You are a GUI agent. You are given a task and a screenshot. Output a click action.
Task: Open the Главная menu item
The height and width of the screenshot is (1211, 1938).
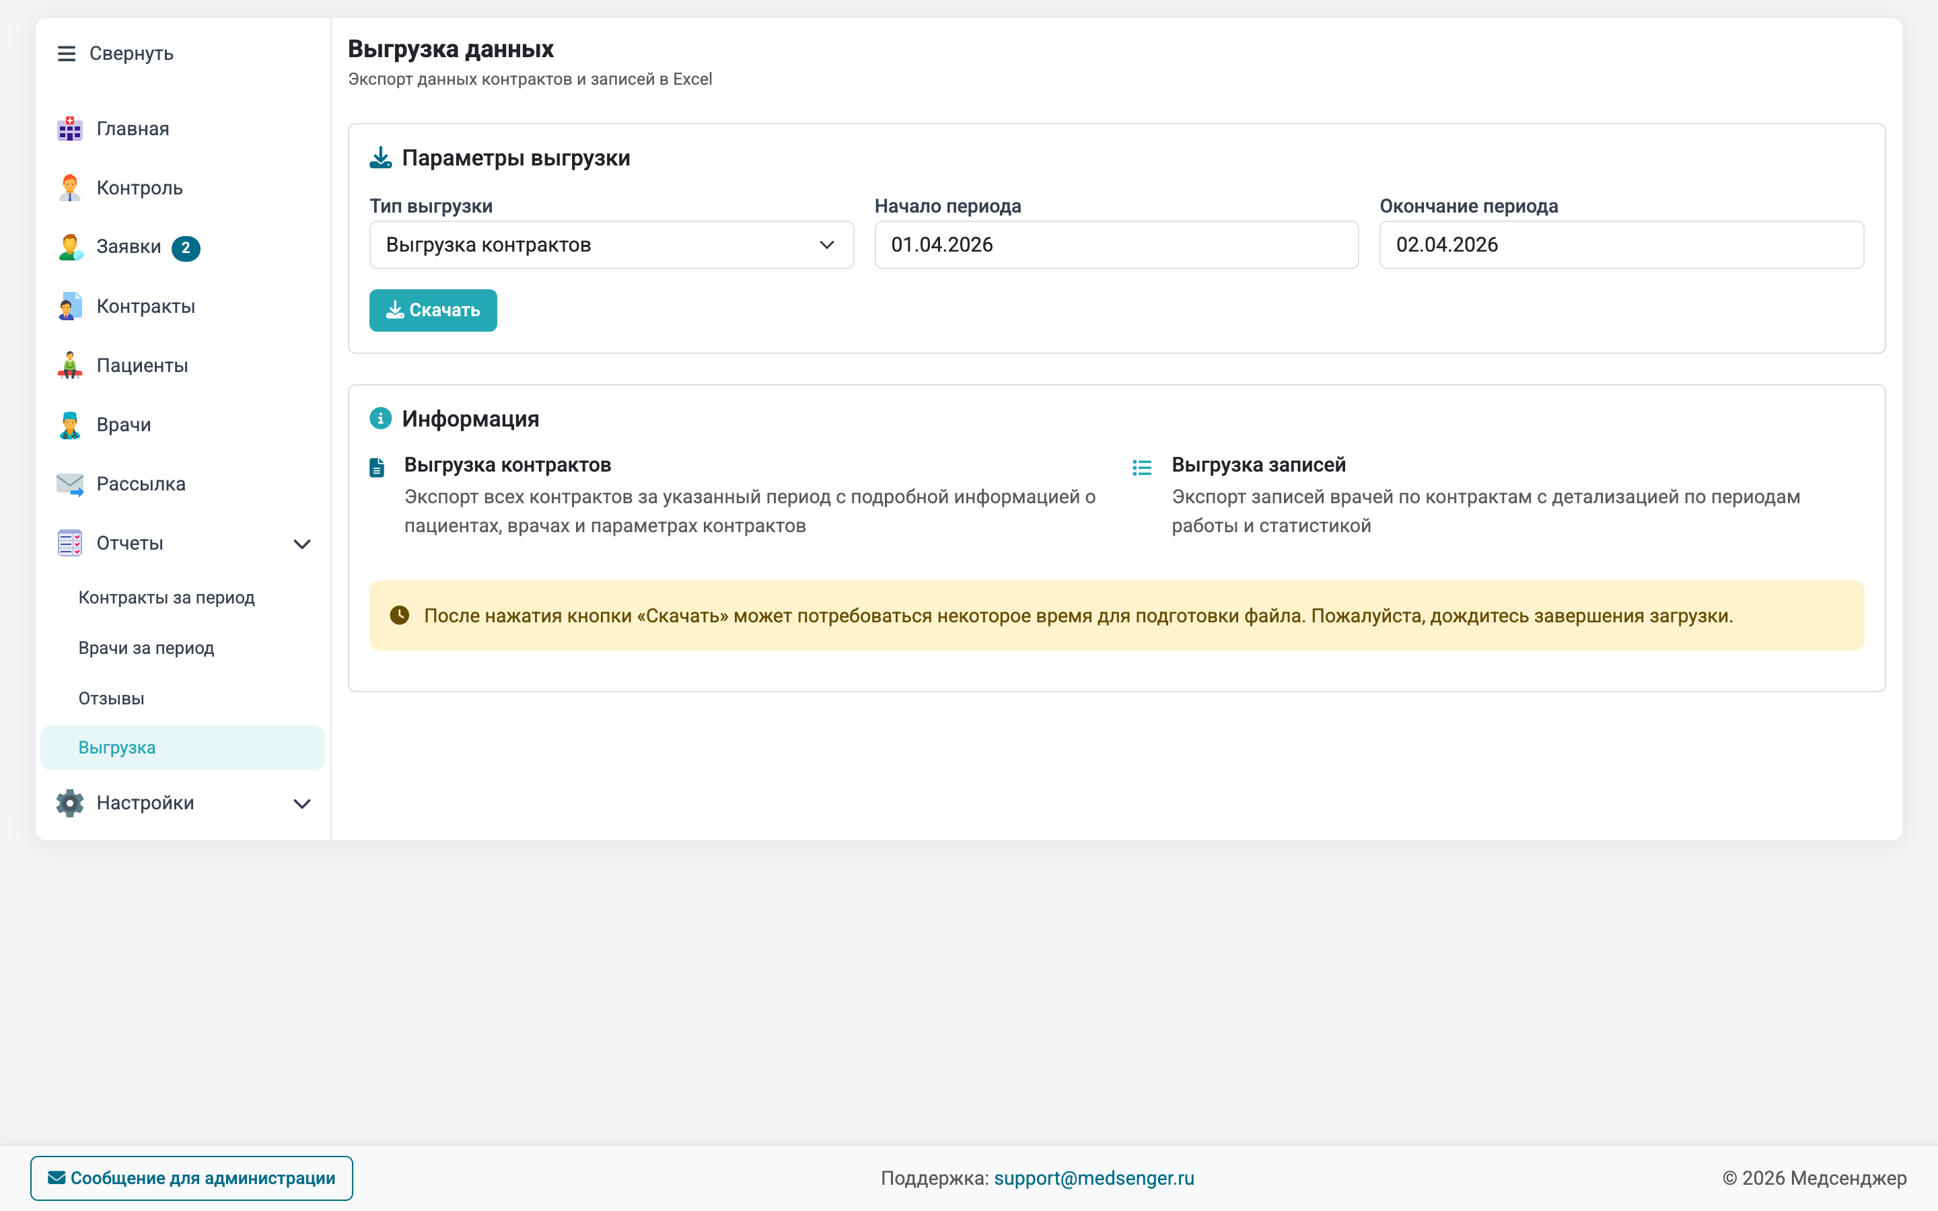[x=182, y=129]
